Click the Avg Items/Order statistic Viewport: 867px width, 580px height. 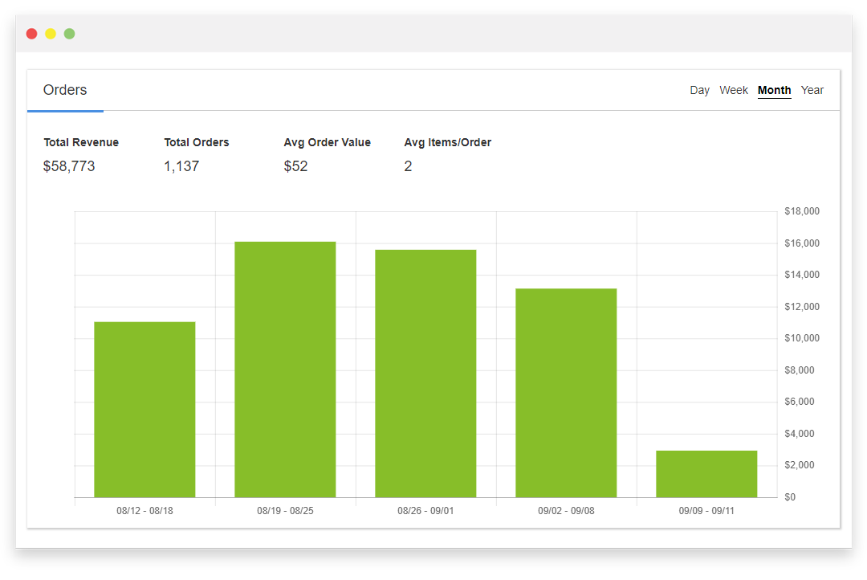pyautogui.click(x=408, y=166)
